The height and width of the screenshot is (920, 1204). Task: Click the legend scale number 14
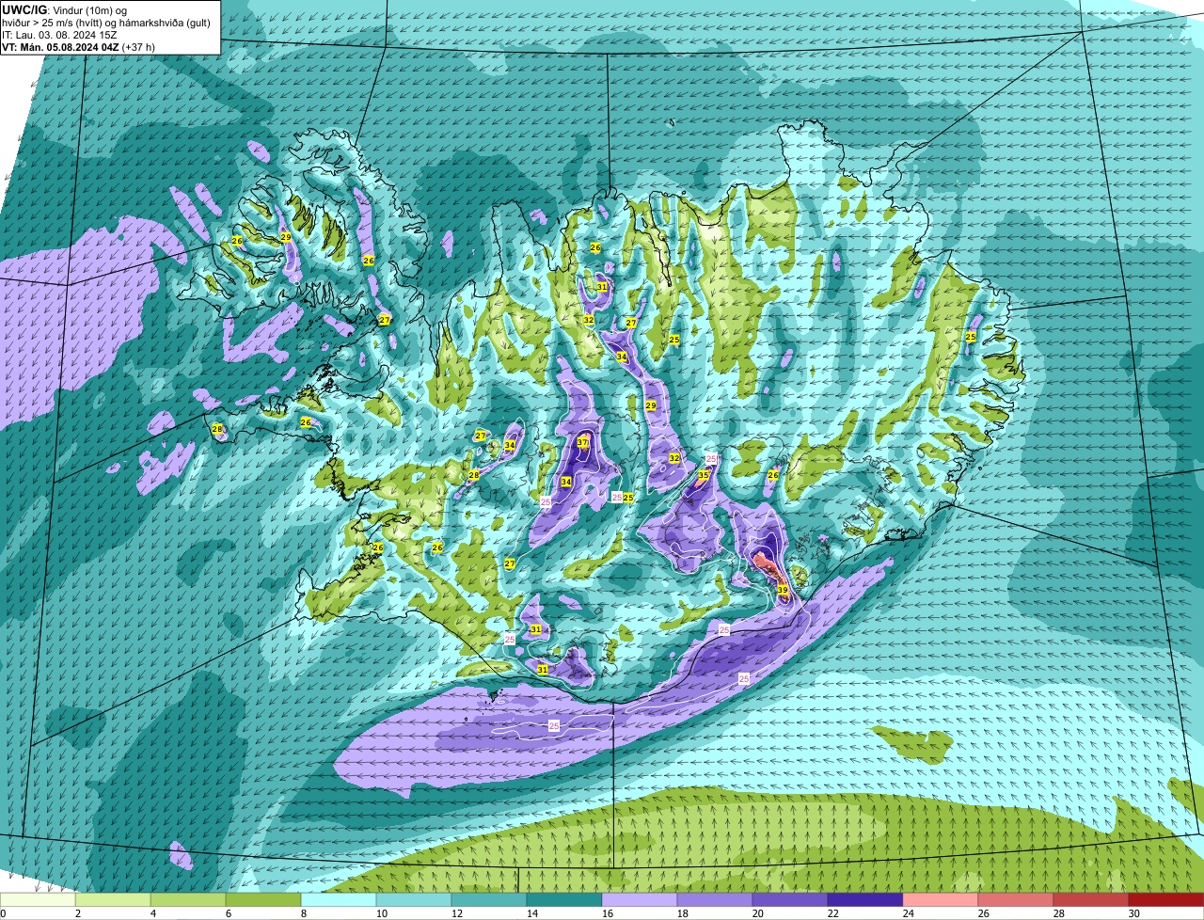[531, 913]
